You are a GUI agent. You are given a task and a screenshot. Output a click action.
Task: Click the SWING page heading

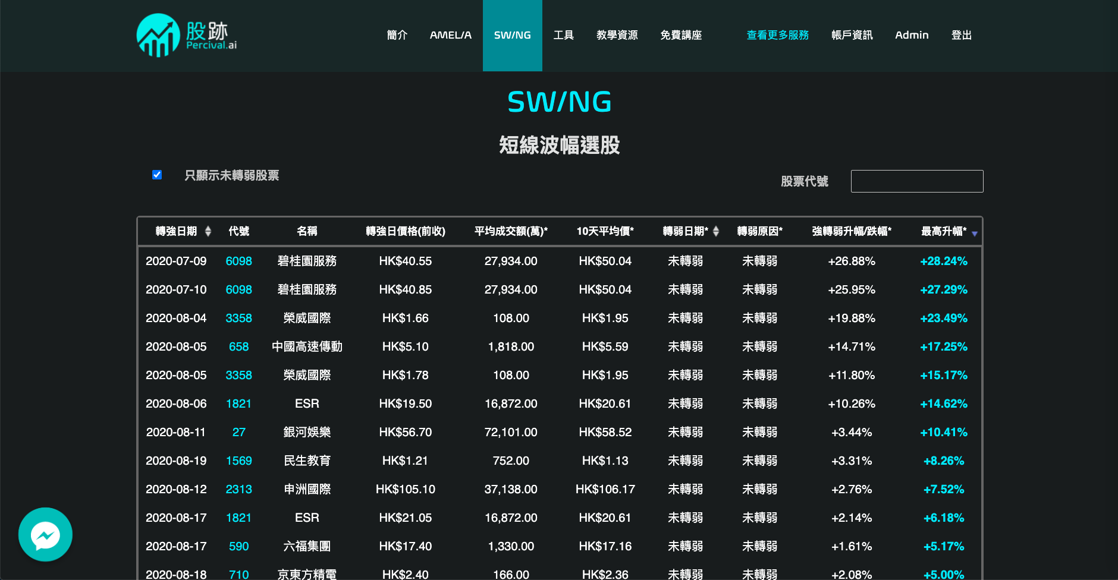pos(559,102)
